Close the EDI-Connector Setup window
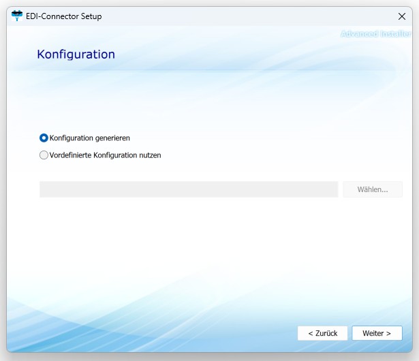 402,16
